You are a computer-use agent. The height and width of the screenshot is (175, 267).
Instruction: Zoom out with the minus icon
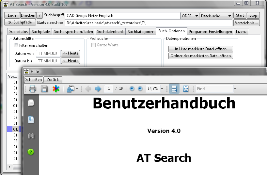132,88
